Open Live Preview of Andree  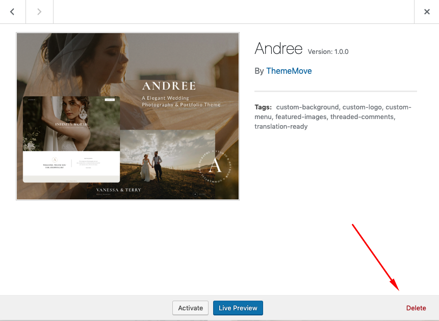238,308
